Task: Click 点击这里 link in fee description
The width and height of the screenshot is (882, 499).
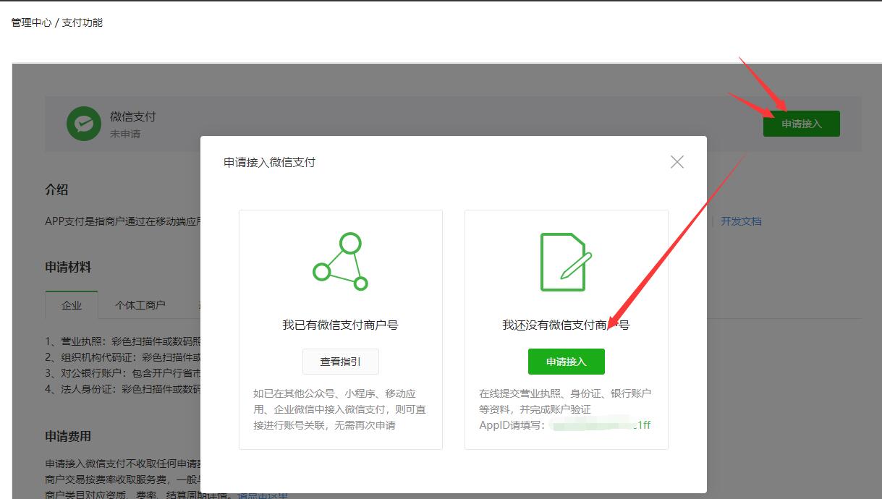Action: (263, 495)
